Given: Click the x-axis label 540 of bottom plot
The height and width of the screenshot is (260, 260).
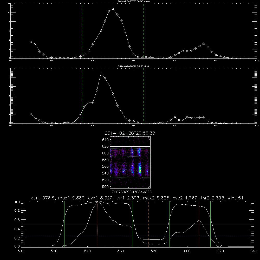Looking at the screenshot, I should (87, 251).
